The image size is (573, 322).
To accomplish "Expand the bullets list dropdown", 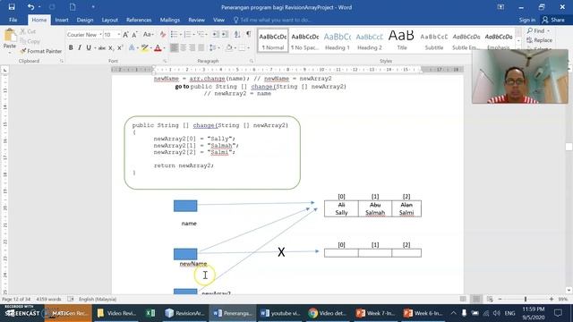I will tap(181, 34).
